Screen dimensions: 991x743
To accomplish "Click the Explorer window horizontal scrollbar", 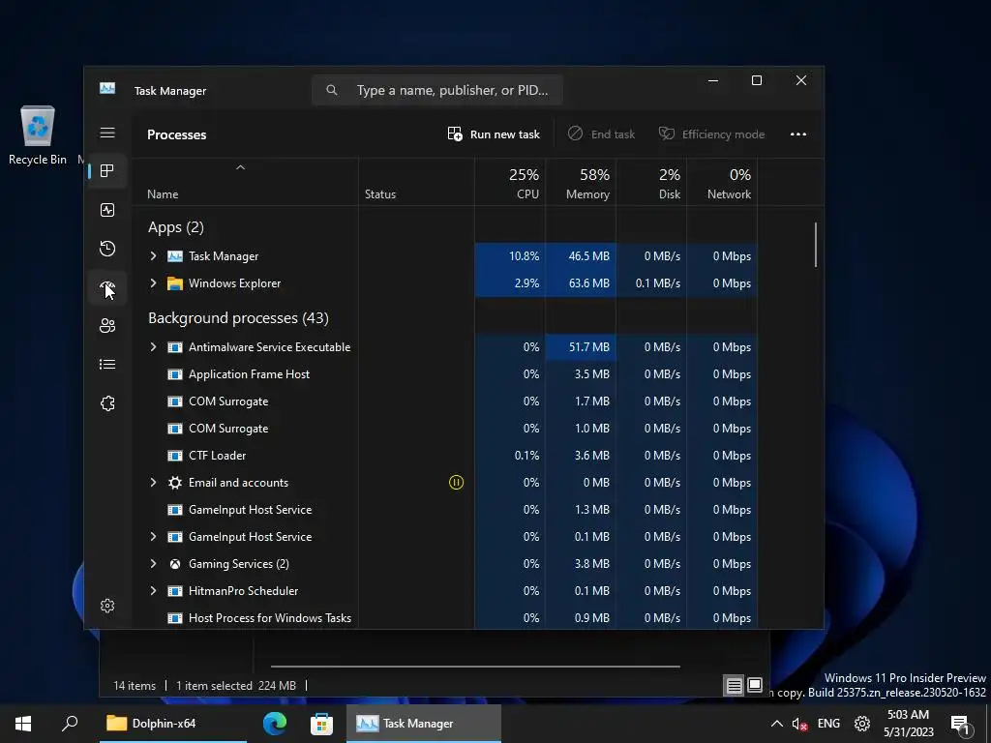I will 475,666.
